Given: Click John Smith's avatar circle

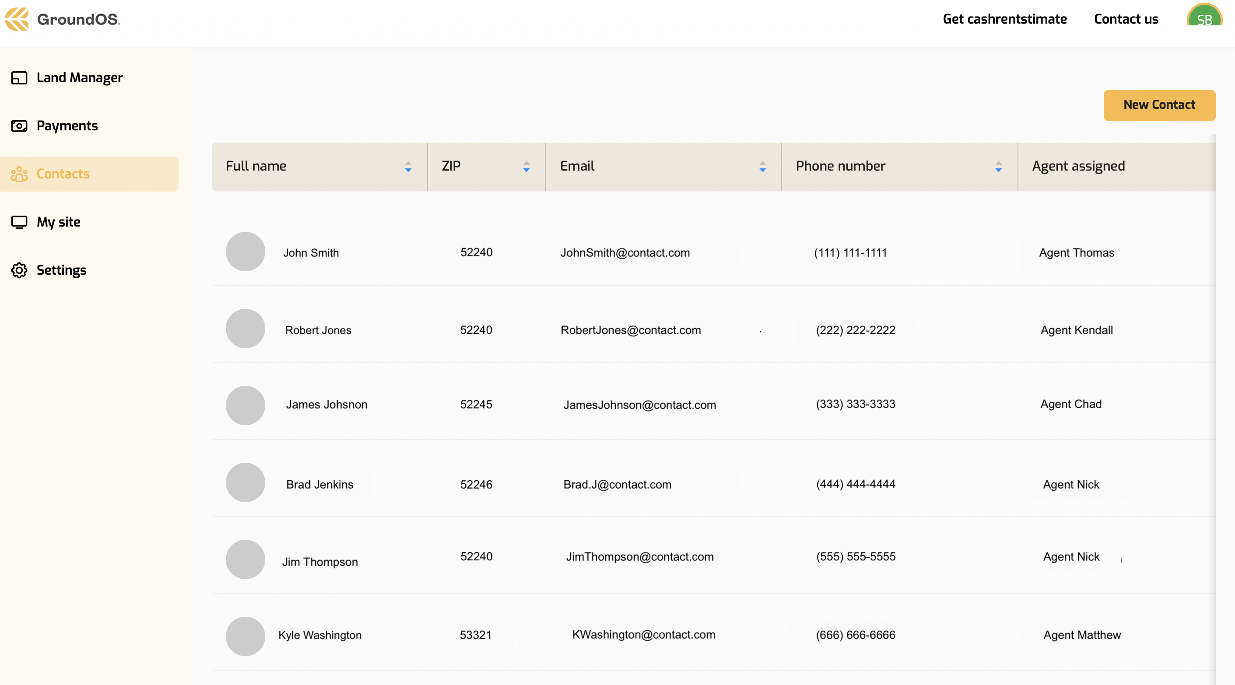Looking at the screenshot, I should [245, 251].
